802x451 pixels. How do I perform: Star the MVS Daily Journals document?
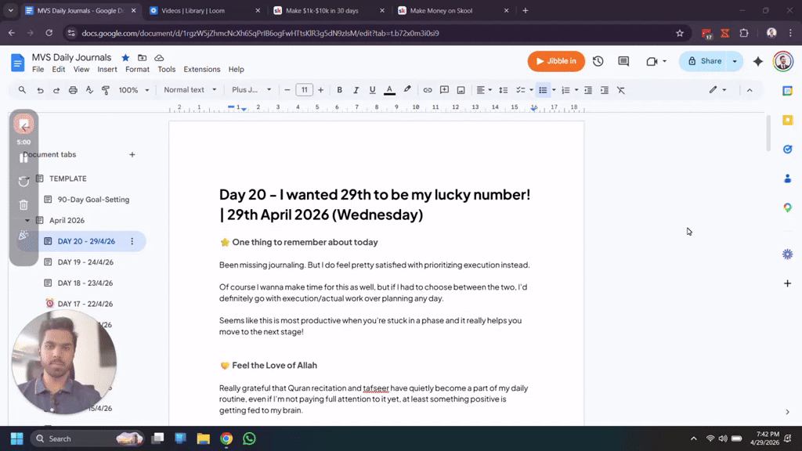pyautogui.click(x=125, y=58)
